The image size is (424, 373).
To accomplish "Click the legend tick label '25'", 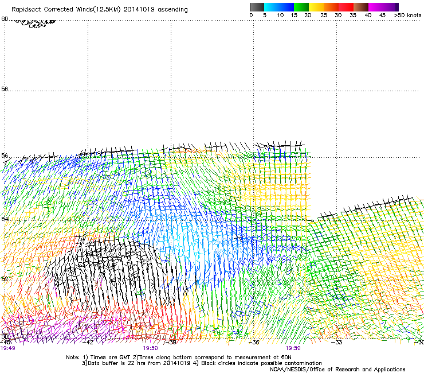I will [x=324, y=15].
